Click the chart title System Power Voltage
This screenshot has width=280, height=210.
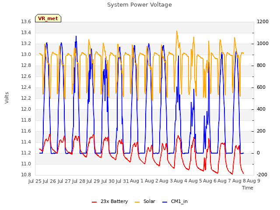[140, 5]
